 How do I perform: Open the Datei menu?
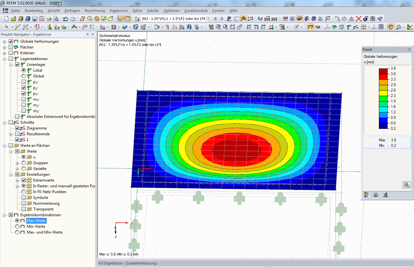point(15,11)
